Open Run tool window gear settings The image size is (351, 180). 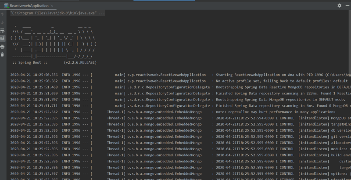tap(339, 5)
